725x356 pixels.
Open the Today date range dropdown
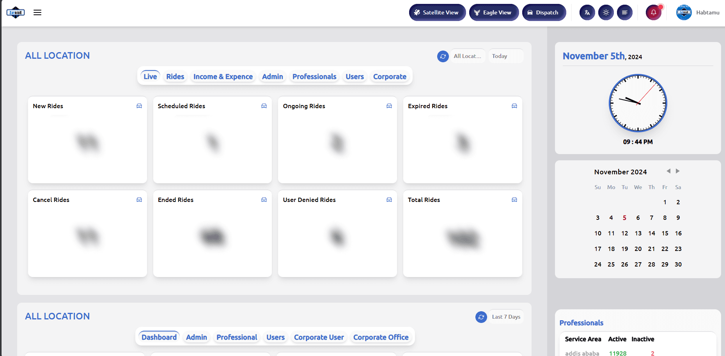tap(506, 56)
